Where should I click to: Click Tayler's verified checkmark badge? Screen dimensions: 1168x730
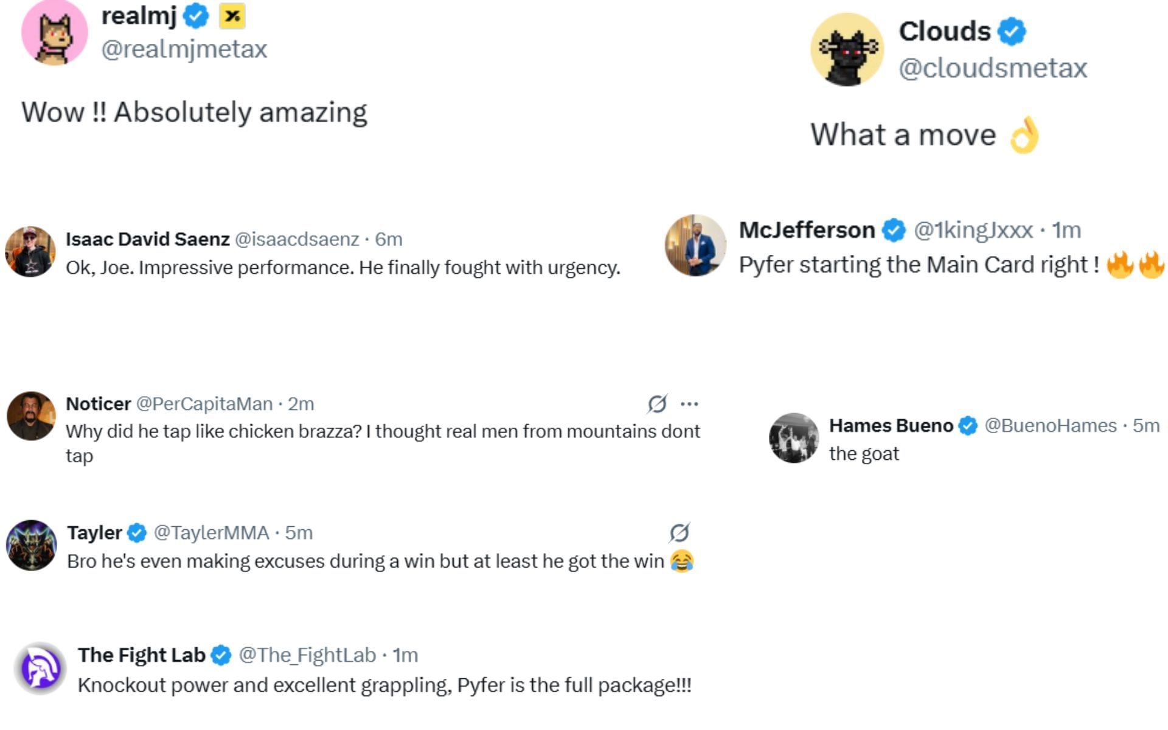coord(137,533)
